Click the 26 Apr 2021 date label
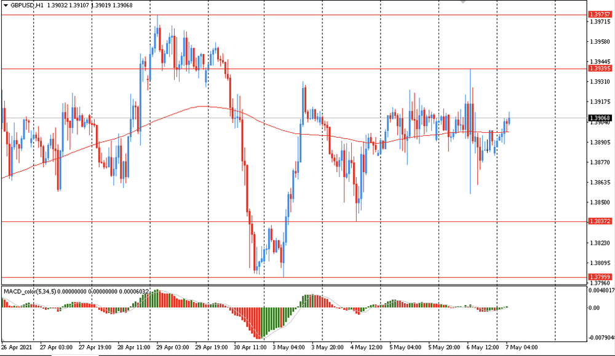This screenshot has width=615, height=356. 17,347
